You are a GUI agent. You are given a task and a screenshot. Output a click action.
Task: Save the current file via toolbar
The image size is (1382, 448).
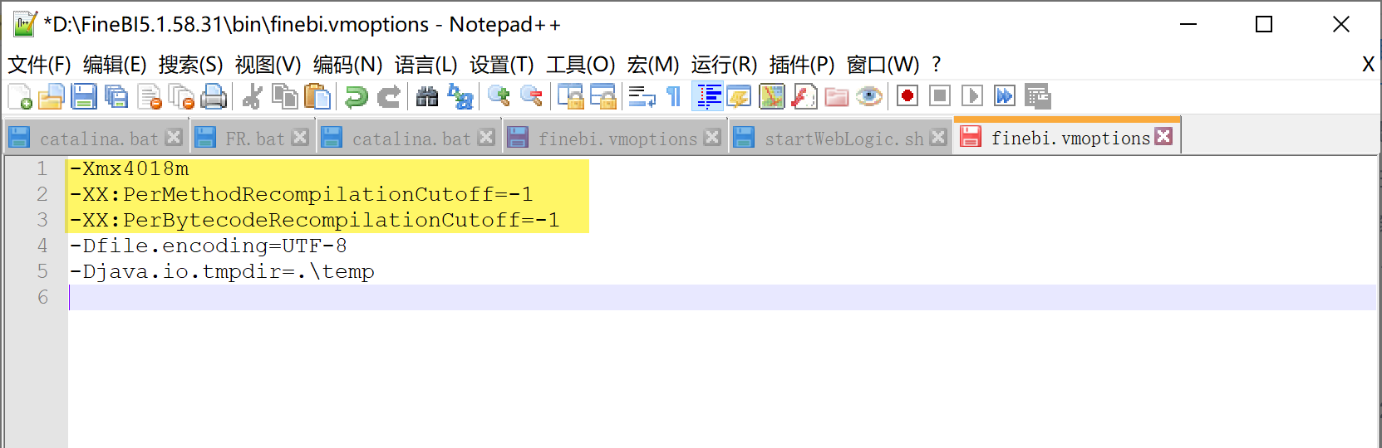pyautogui.click(x=84, y=97)
